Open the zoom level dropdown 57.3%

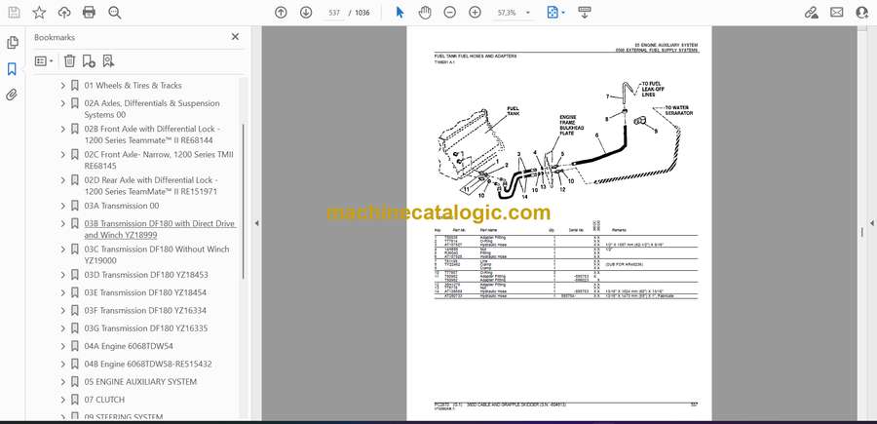(512, 13)
